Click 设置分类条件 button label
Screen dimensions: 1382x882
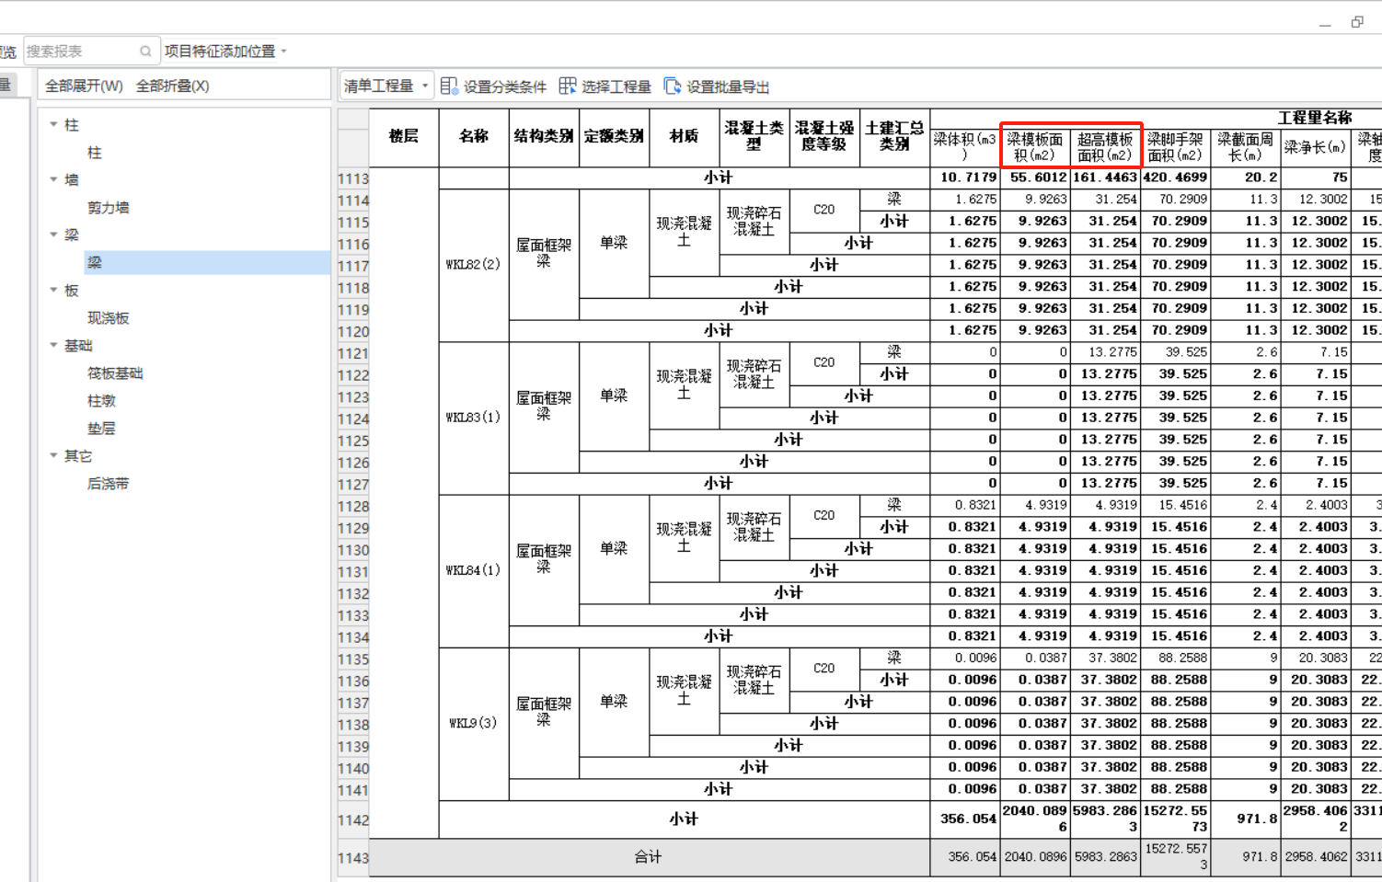click(x=505, y=86)
